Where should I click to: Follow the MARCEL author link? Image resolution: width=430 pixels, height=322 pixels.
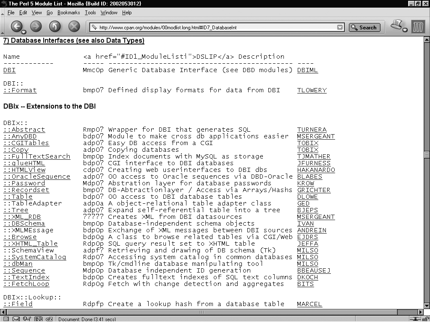(309, 304)
